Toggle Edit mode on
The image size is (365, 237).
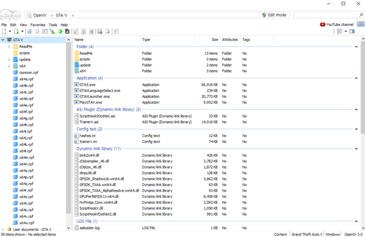coord(274,15)
